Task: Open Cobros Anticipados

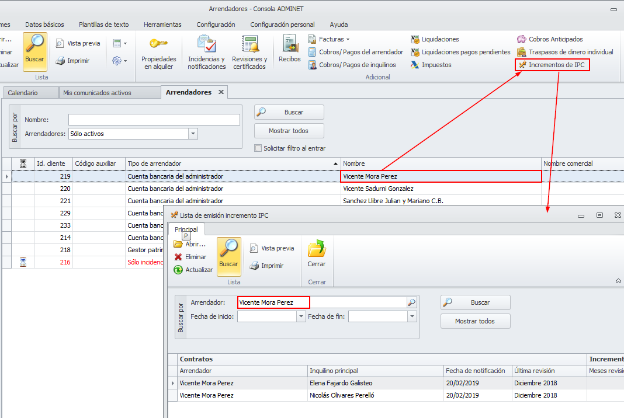Action: [550, 39]
